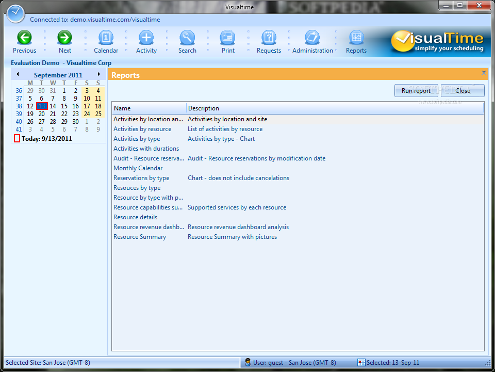The image size is (495, 372).
Task: Click the Run report button
Action: point(416,91)
